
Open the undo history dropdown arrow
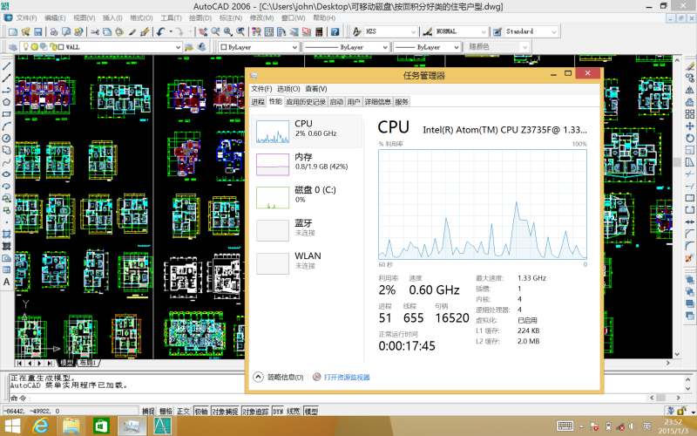coord(171,31)
